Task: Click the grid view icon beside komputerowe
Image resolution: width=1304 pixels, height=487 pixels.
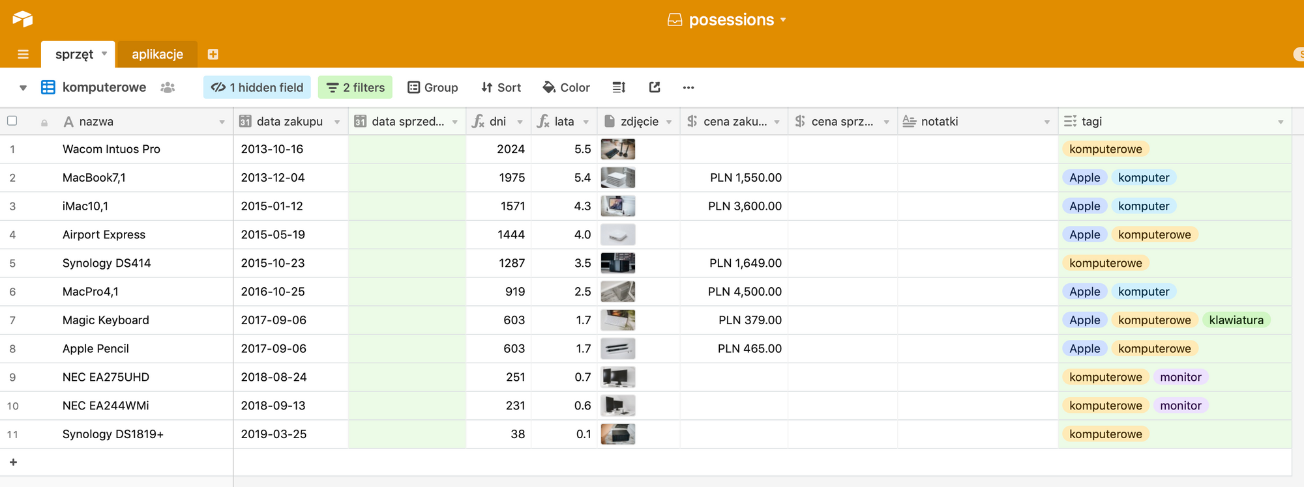Action: 48,87
